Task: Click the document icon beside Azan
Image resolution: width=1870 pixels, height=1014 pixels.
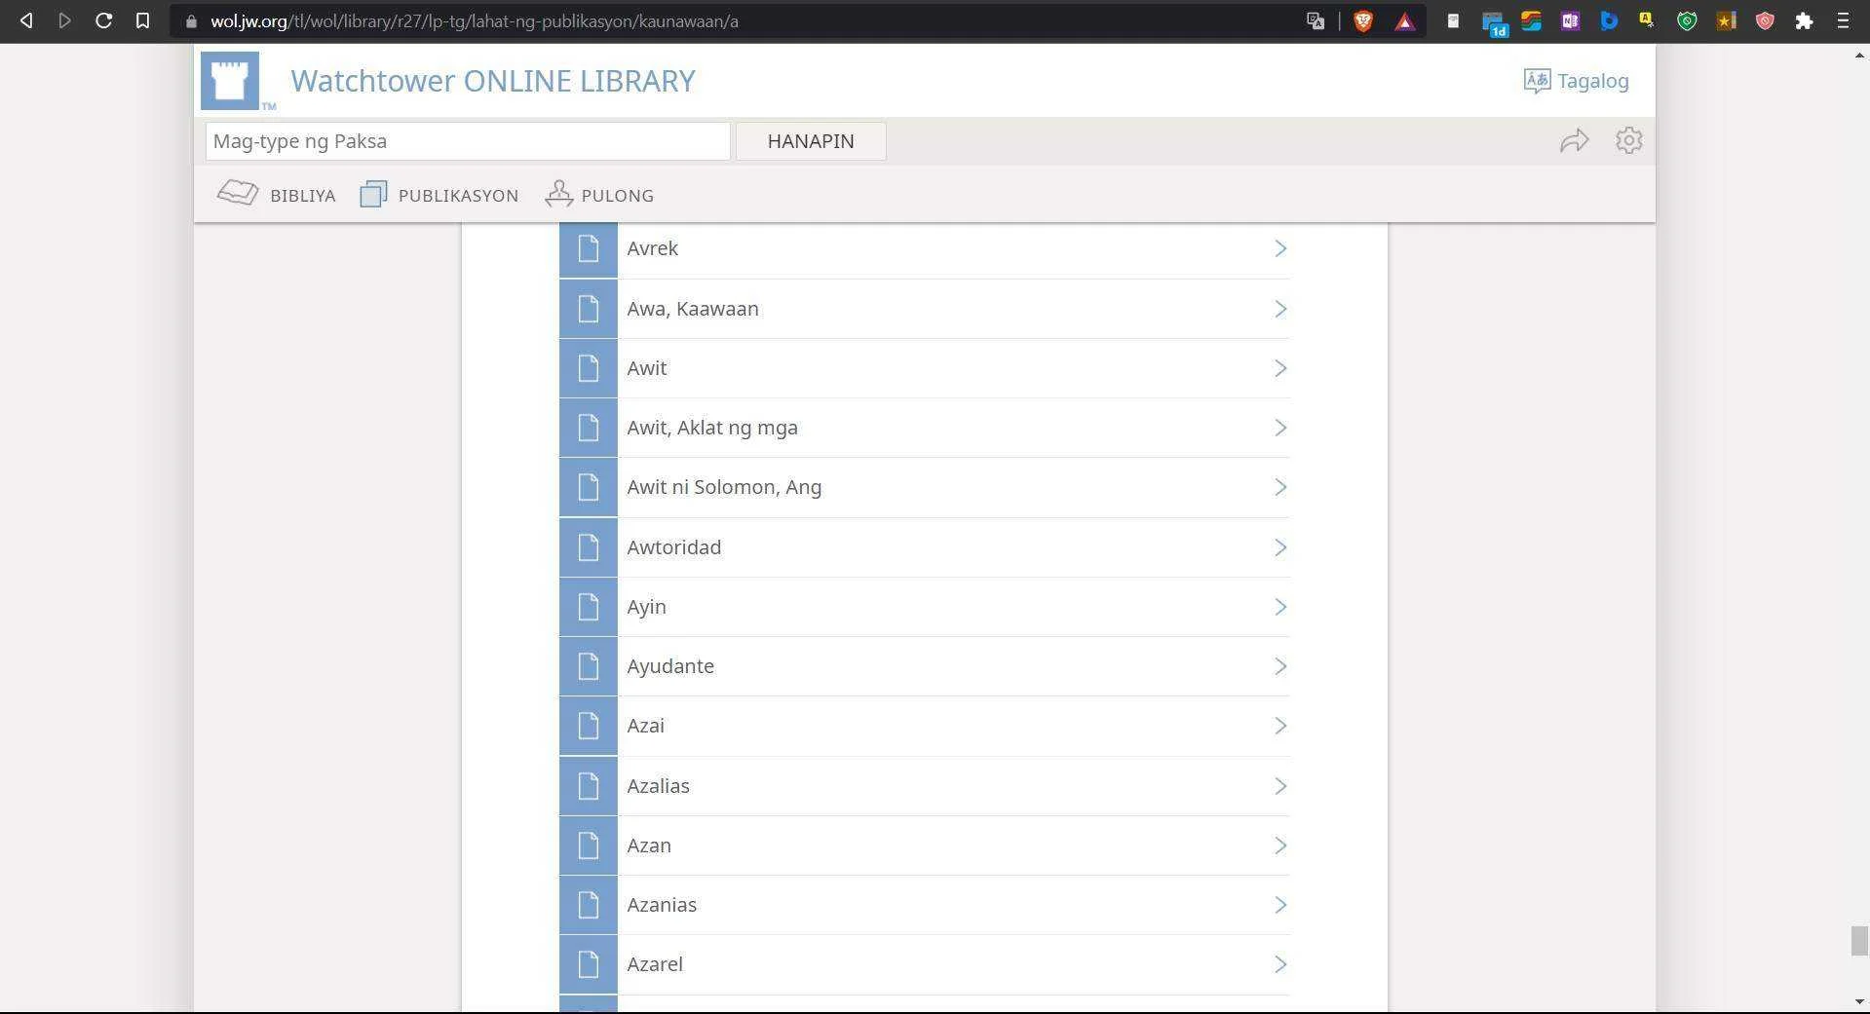Action: coord(589,845)
